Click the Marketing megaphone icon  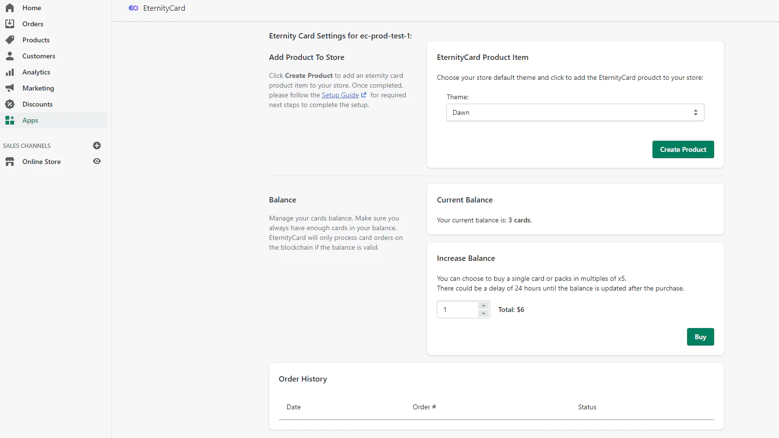pos(10,88)
